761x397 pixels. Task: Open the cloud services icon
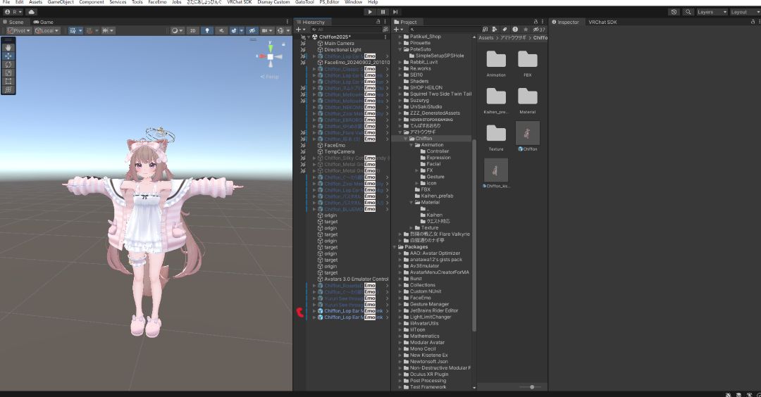click(x=32, y=12)
